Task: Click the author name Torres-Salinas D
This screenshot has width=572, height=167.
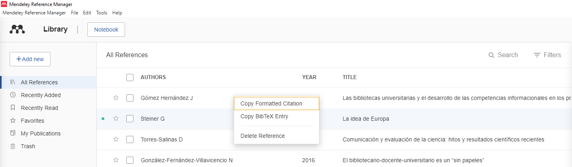Action: [x=162, y=139]
